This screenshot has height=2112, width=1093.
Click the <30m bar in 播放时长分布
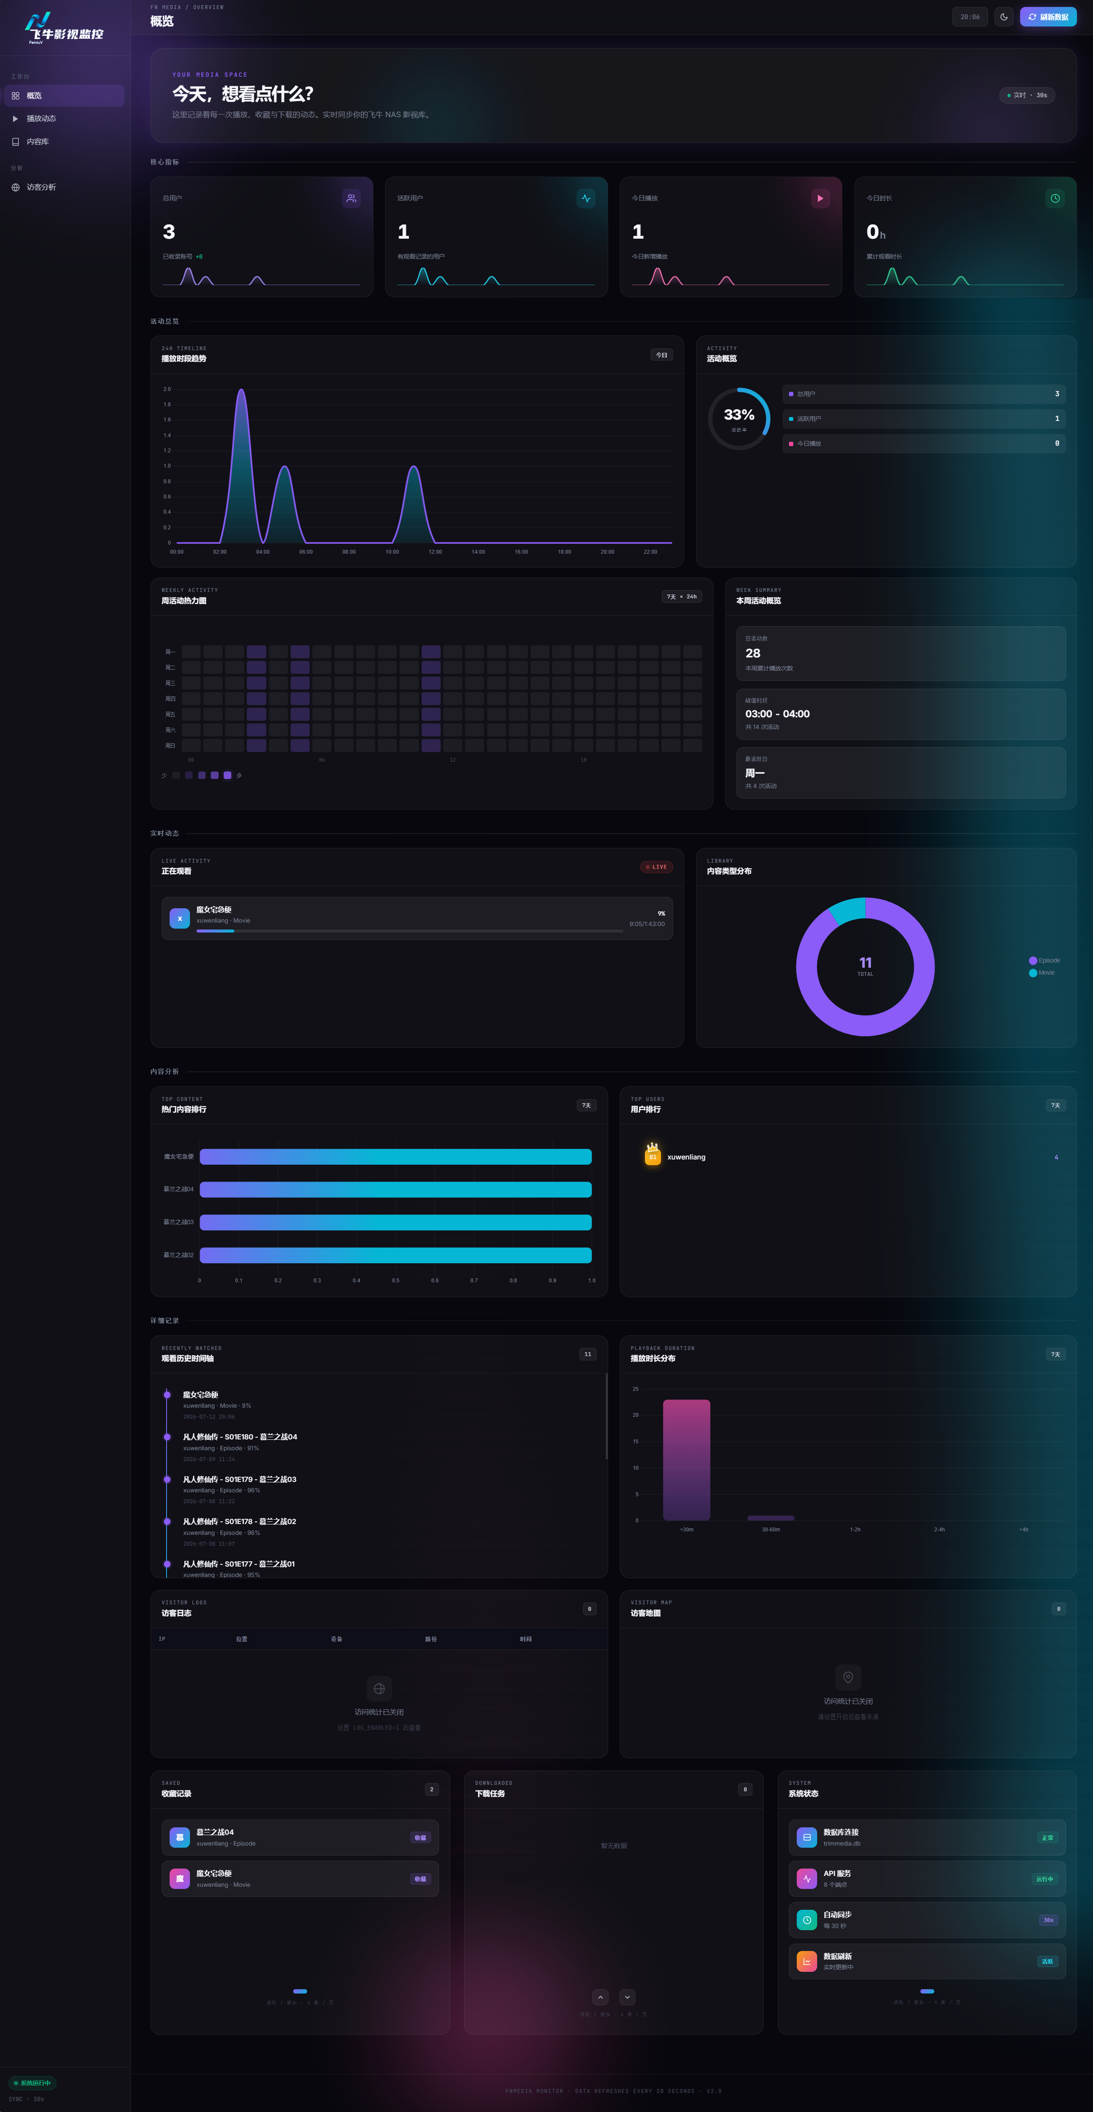687,1460
